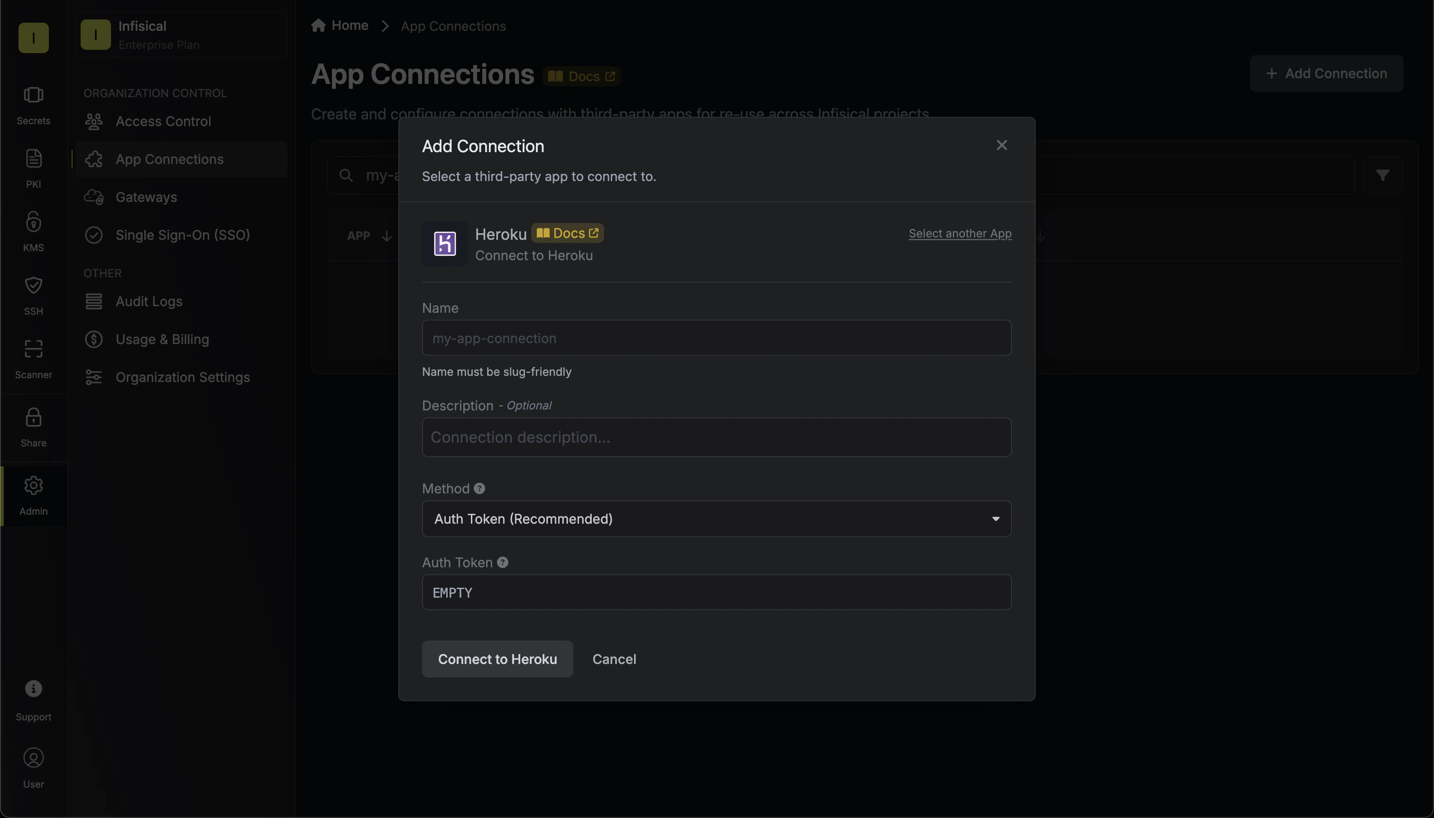
Task: Open the Share section in sidebar
Action: tap(33, 428)
